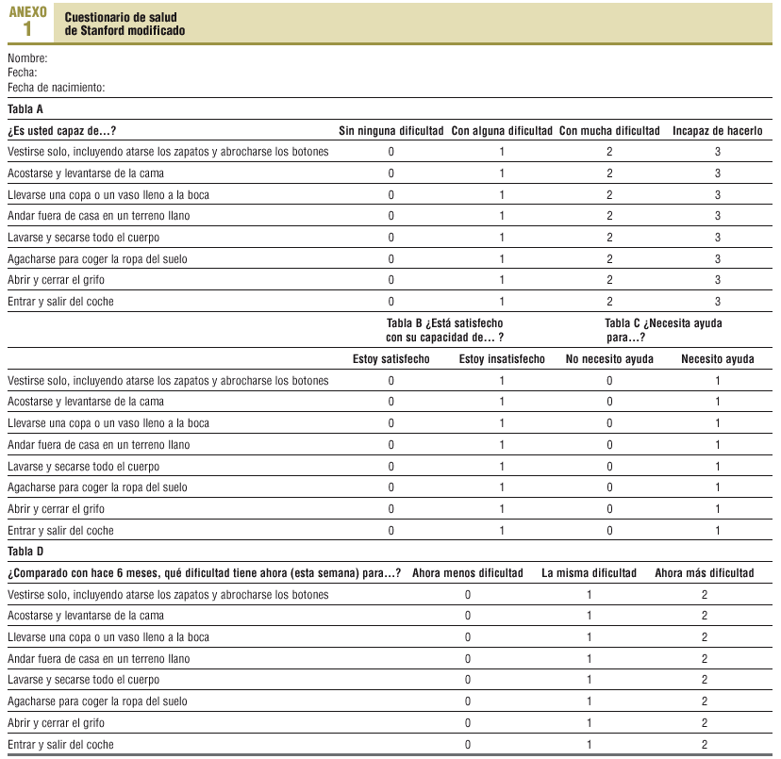The image size is (781, 759).
Task: Select 3 for Vestirse solo in Tabla A
Action: coord(717,152)
